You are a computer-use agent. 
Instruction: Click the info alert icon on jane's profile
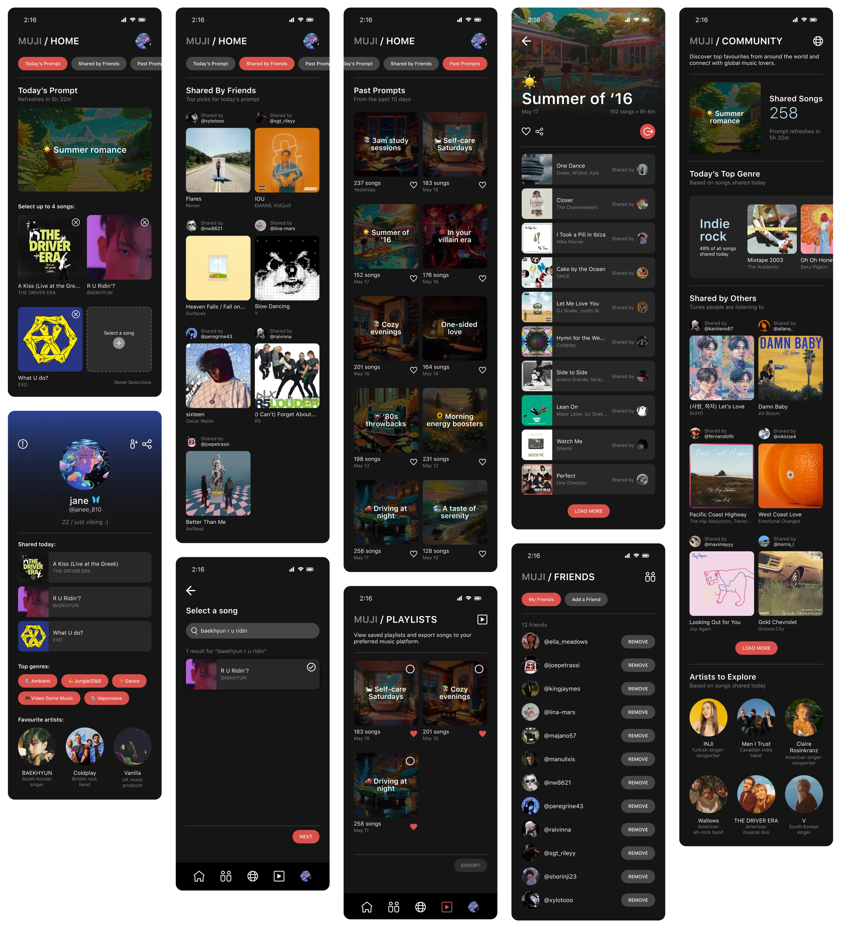click(x=22, y=444)
